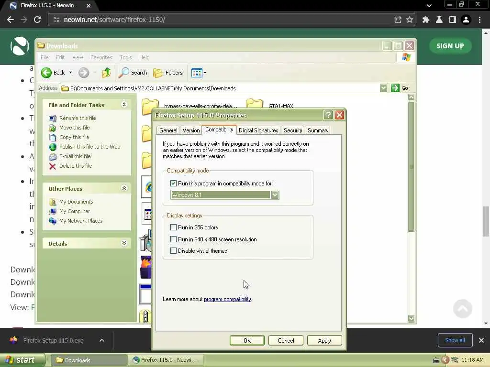Click Apply in properties dialog

point(324,340)
